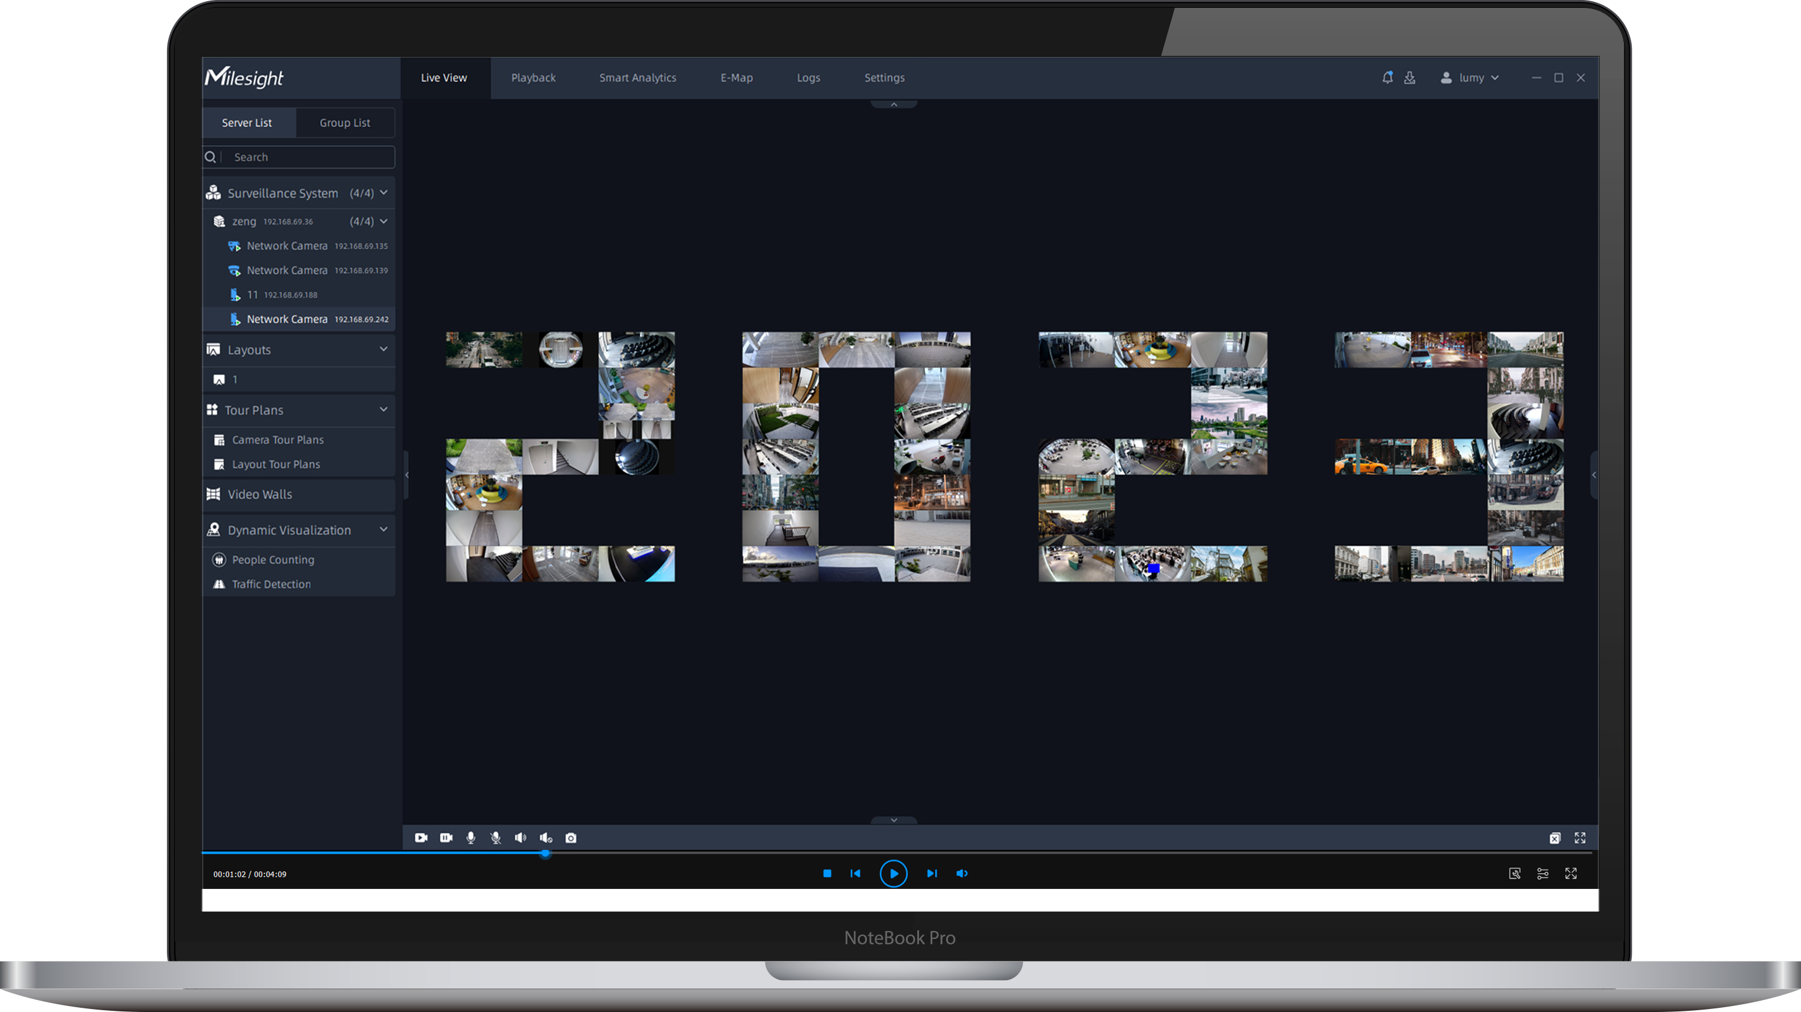Screen dimensions: 1801x1012
Task: Toggle the disabled speaker audio icon
Action: point(546,838)
